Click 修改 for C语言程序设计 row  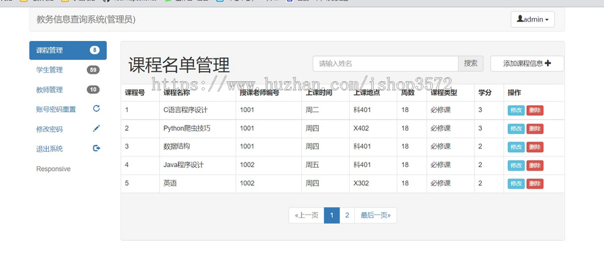click(x=516, y=110)
